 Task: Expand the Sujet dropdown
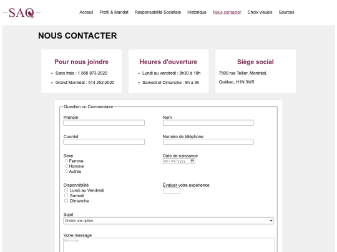click(x=168, y=221)
